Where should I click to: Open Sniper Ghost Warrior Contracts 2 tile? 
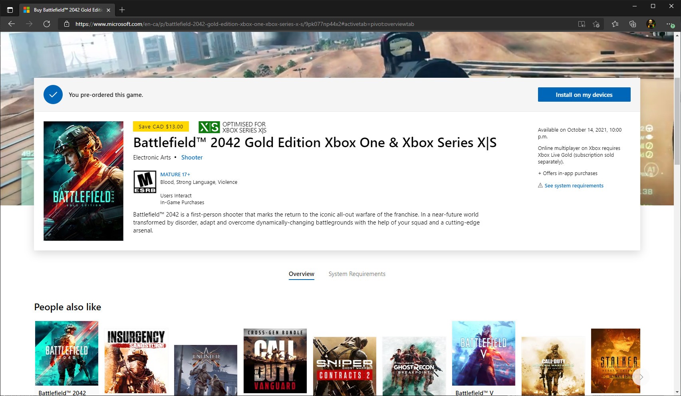pos(345,366)
